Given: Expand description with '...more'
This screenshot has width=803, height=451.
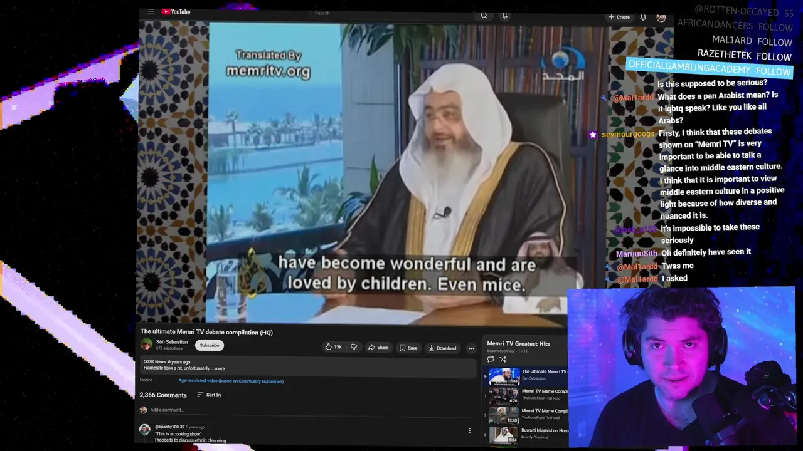Looking at the screenshot, I should (x=217, y=368).
